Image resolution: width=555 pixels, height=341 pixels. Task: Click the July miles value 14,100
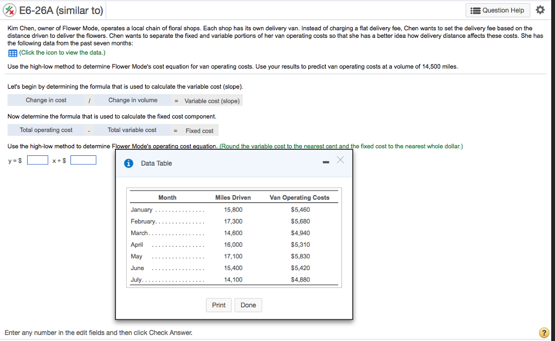[233, 279]
